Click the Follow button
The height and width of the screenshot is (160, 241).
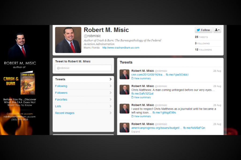tap(204, 30)
